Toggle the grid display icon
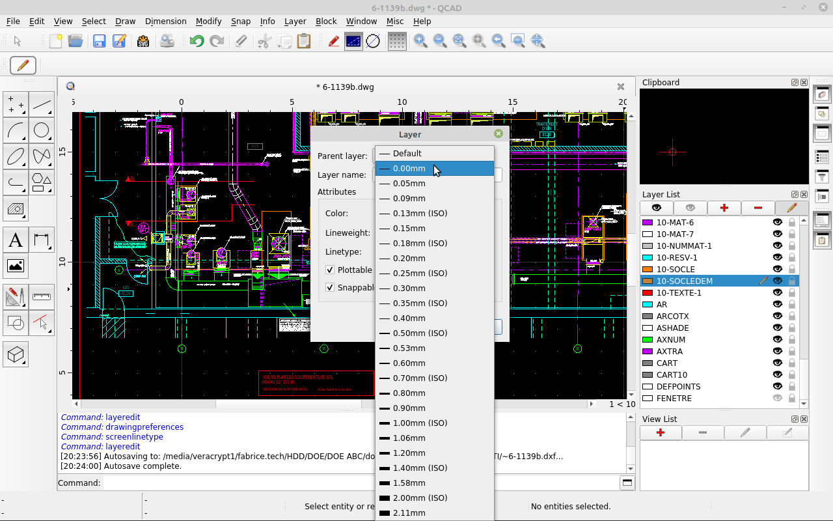This screenshot has height=521, width=833. tap(397, 41)
